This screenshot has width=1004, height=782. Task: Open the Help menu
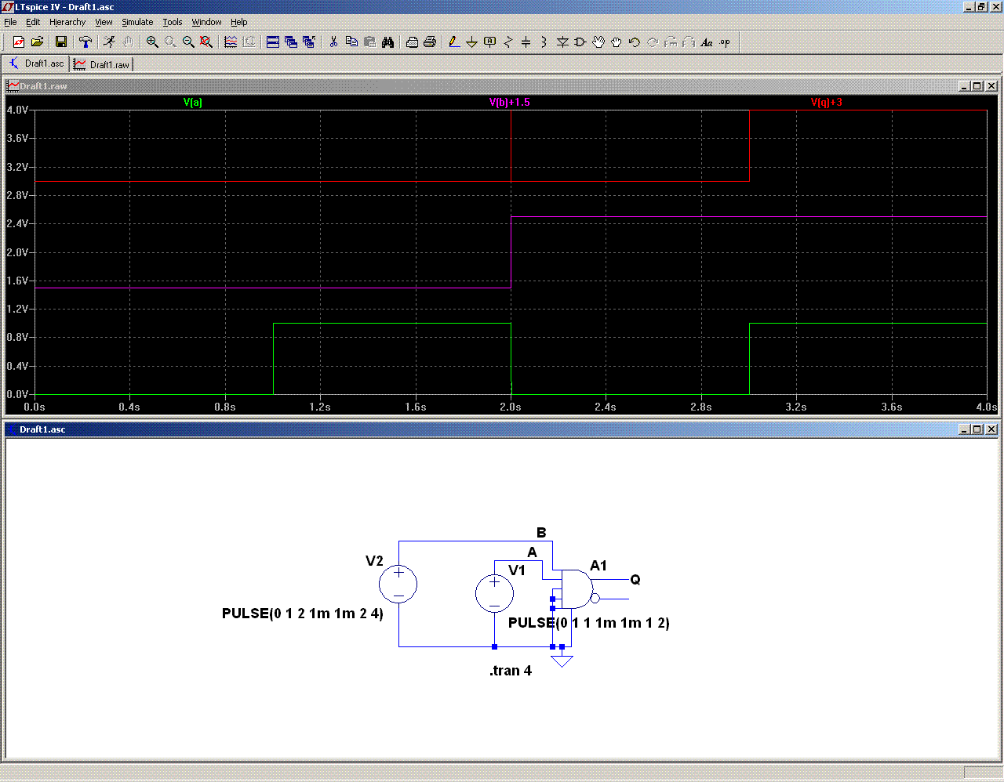tap(239, 22)
